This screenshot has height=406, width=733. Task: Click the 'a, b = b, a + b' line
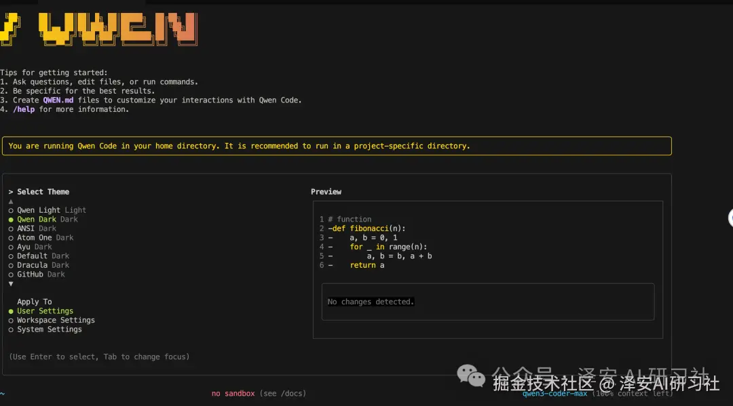coord(399,256)
